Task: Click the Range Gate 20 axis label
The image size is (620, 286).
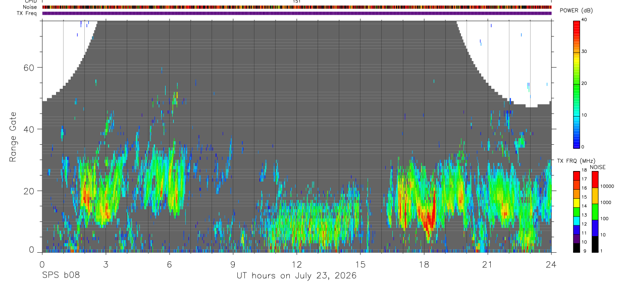Action: click(28, 191)
